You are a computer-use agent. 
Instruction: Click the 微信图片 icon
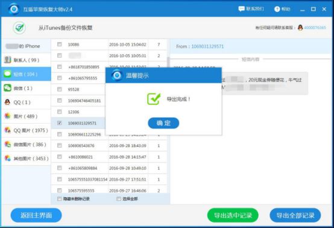7,144
